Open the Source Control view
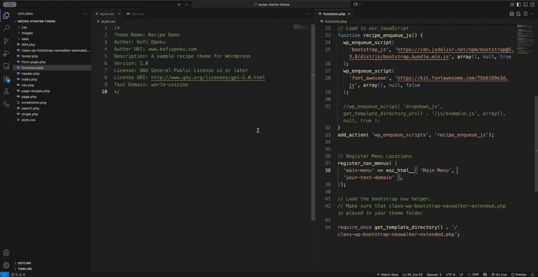The height and width of the screenshot is (277, 538). (6, 41)
